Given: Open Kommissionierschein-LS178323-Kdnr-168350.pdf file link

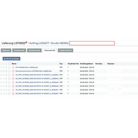Looking at the screenshot, I should [x=33, y=71].
